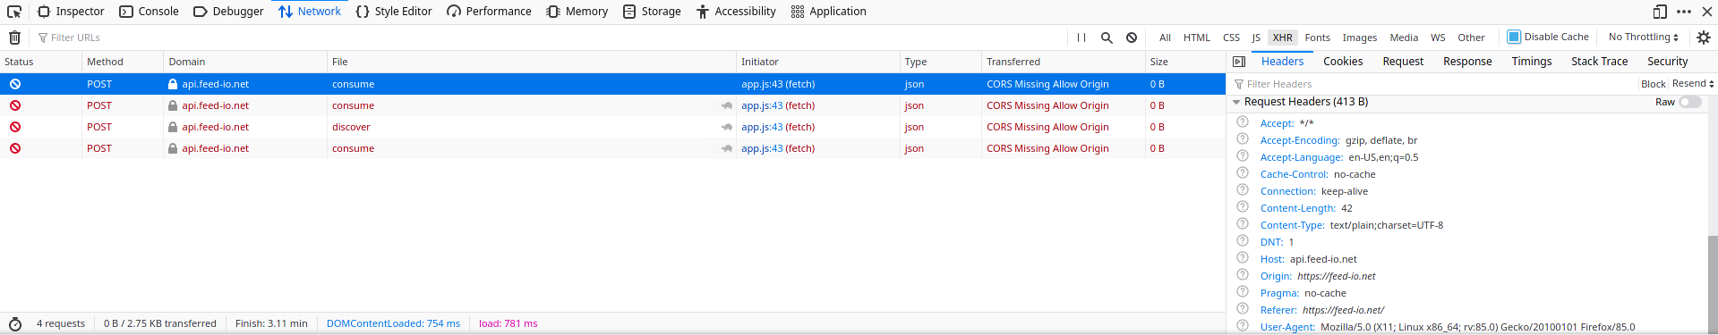Open network settings gear icon

[1704, 38]
